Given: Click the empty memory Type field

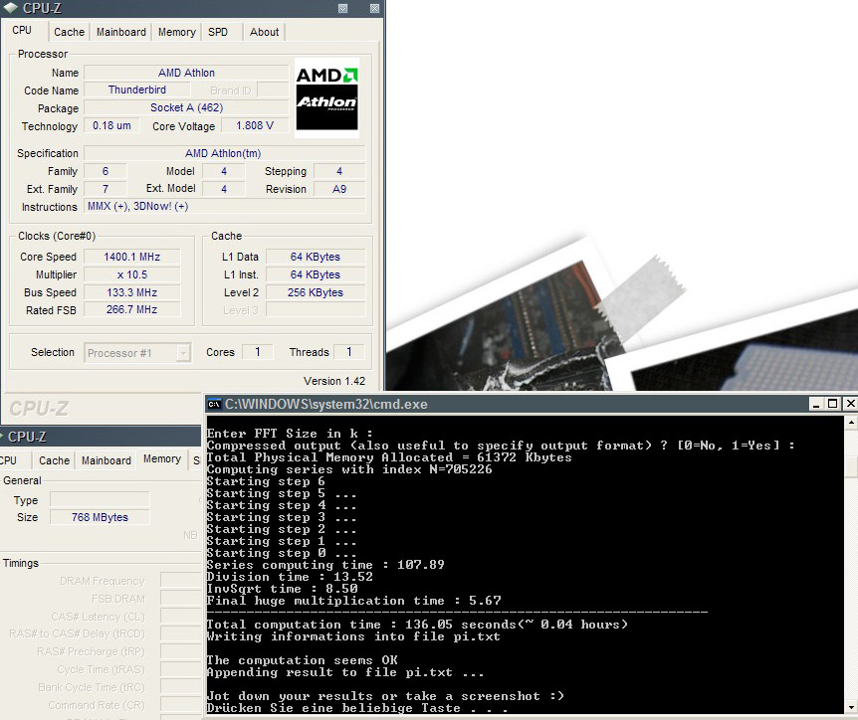Looking at the screenshot, I should click(x=100, y=499).
